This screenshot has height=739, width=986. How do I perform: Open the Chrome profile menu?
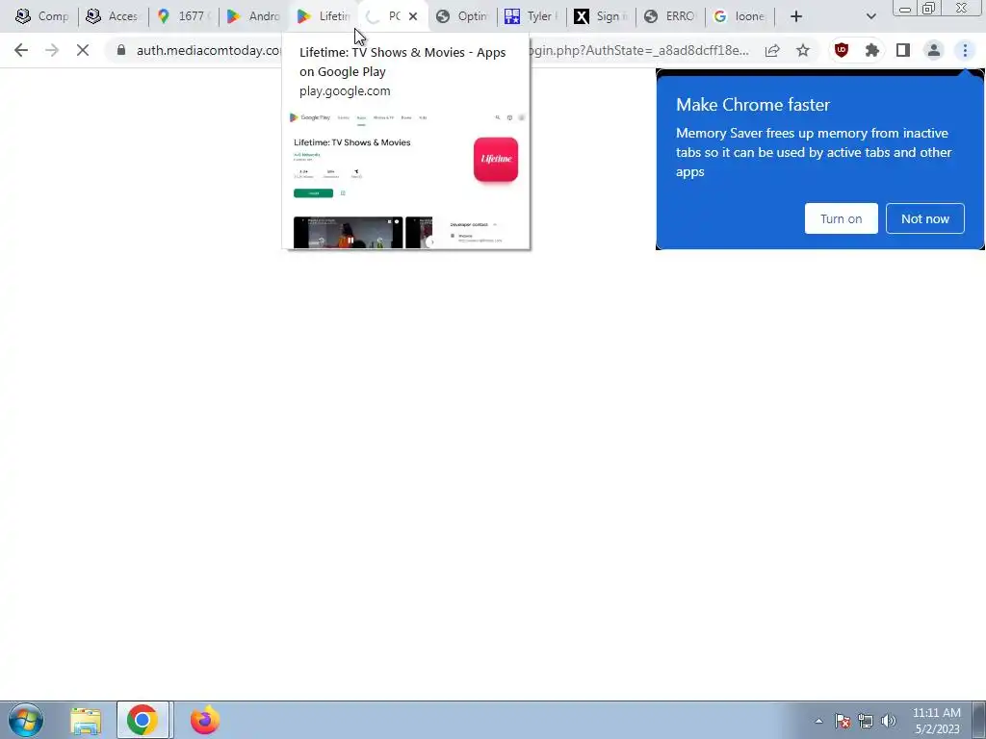coord(934,50)
